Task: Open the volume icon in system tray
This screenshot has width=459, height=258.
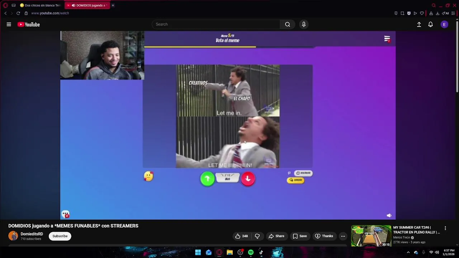Action: coord(437,253)
